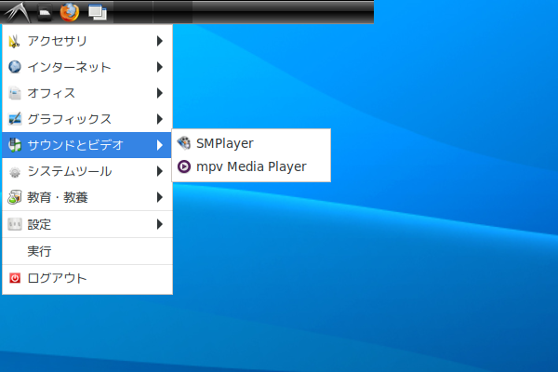Launch Firefox from the panel

70,12
